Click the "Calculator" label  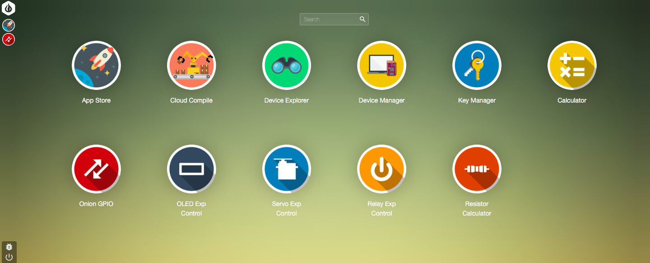pyautogui.click(x=572, y=100)
